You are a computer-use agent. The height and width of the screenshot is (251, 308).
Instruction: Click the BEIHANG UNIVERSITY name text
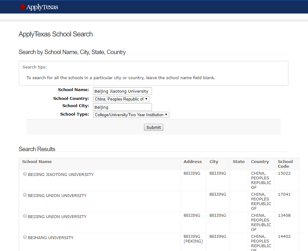[x=51, y=237]
